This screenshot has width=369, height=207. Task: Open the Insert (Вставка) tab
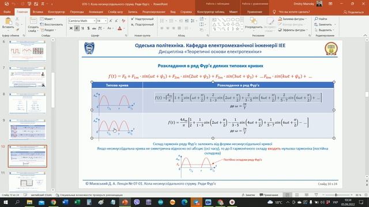coord(37,11)
